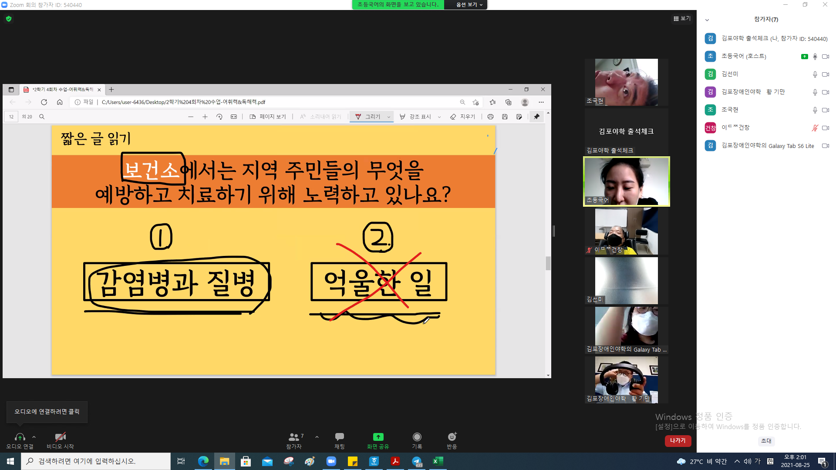Click the PDF page number field
This screenshot has width=836, height=470.
click(11, 117)
